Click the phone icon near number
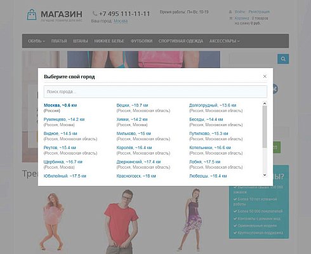 click(95, 14)
